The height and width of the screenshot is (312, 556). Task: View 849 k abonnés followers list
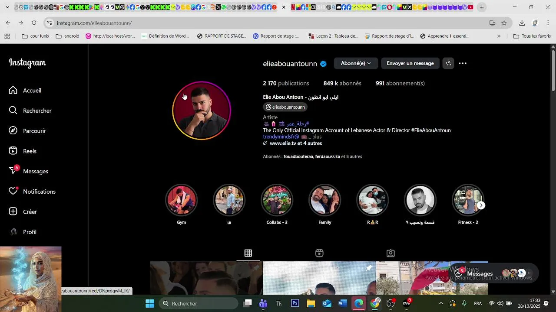point(342,83)
